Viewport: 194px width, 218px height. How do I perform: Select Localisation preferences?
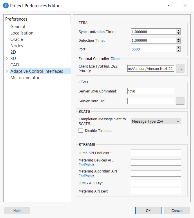tap(22, 33)
